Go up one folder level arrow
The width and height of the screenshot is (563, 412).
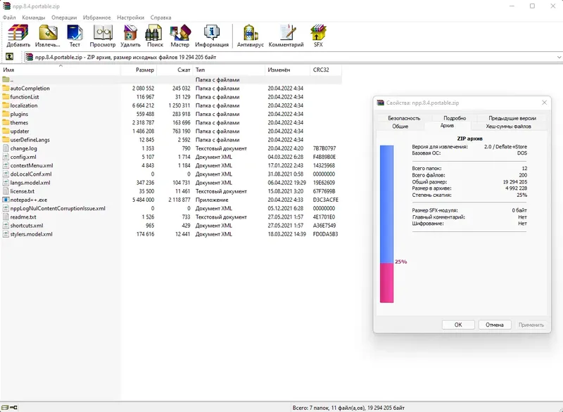pos(9,57)
